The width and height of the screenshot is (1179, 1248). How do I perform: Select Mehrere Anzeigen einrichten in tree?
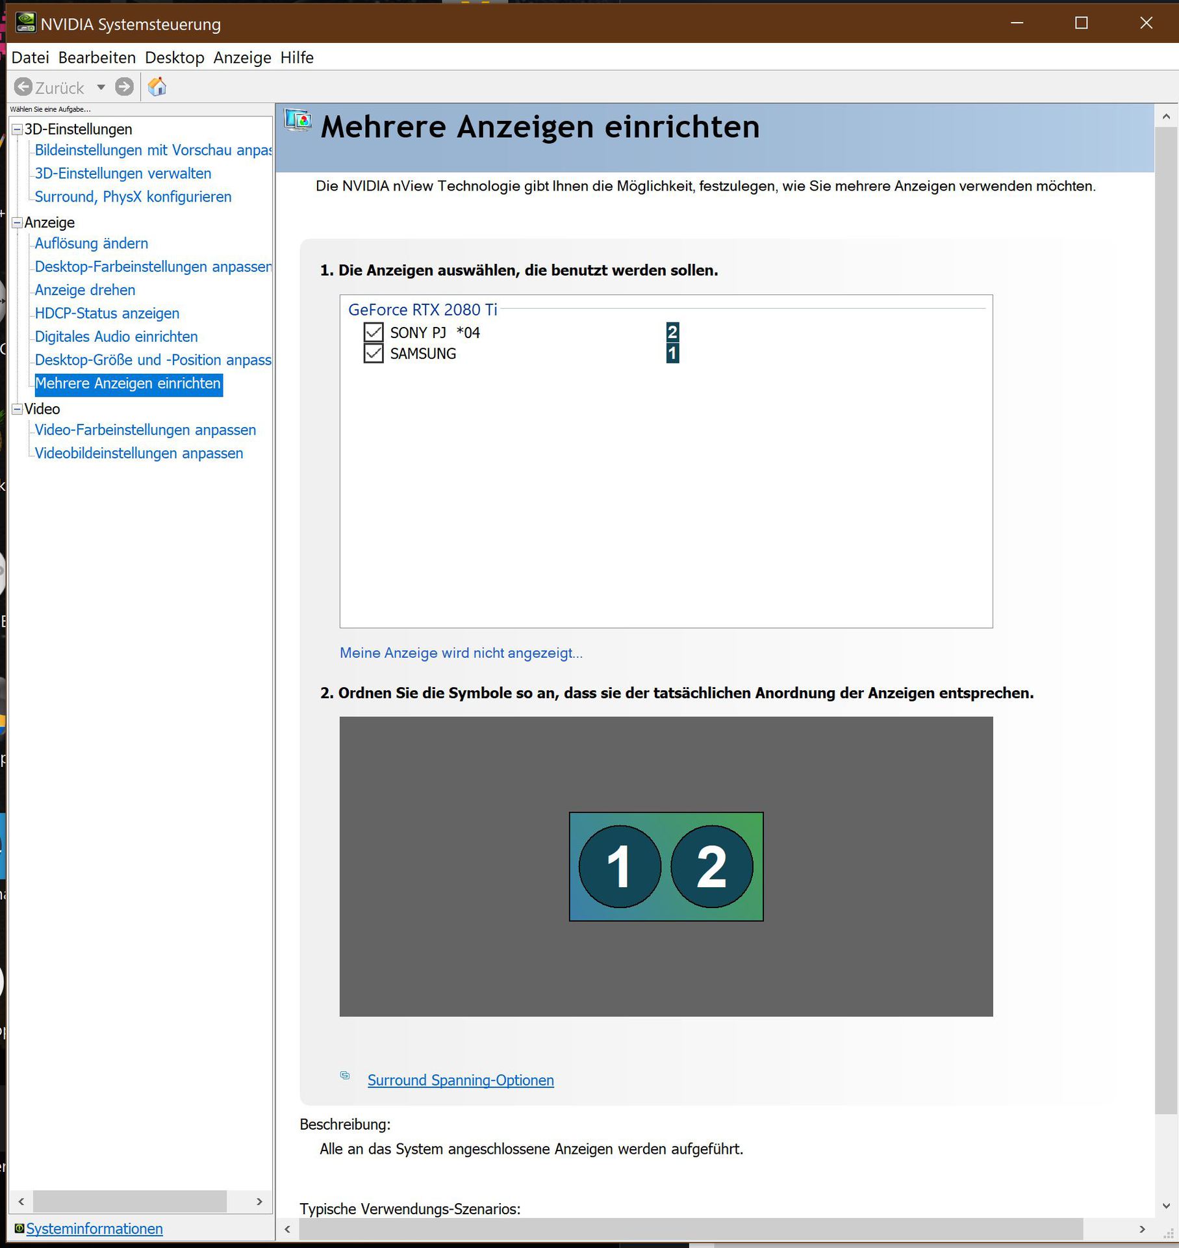[x=129, y=383]
